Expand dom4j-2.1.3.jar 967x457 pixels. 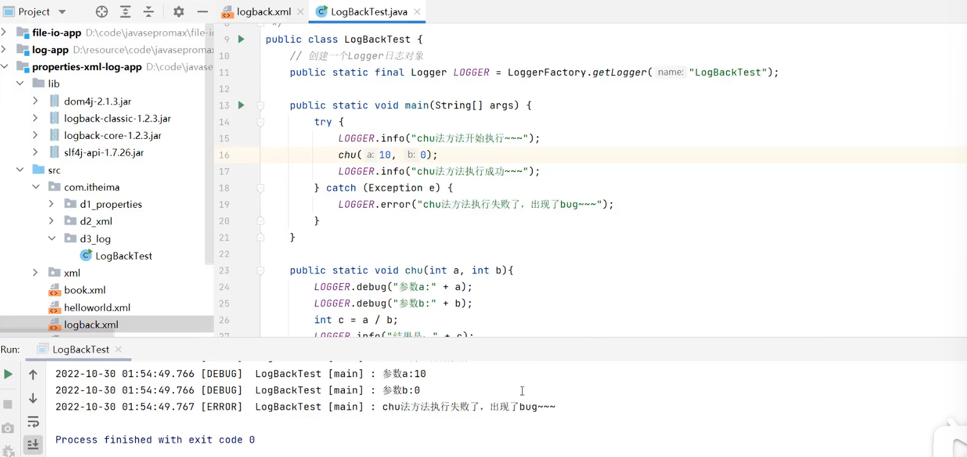coord(35,101)
